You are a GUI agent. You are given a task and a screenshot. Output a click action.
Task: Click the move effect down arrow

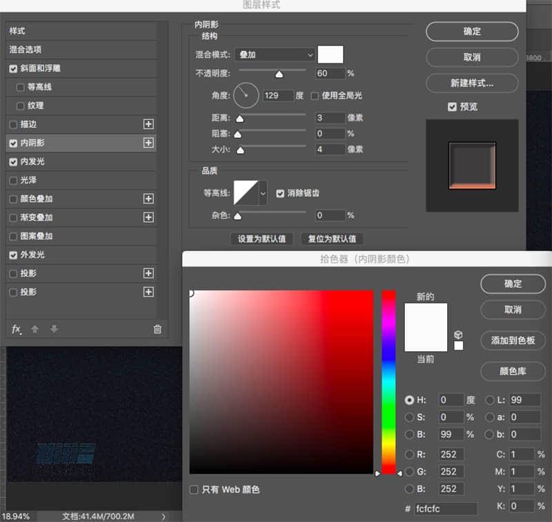54,329
